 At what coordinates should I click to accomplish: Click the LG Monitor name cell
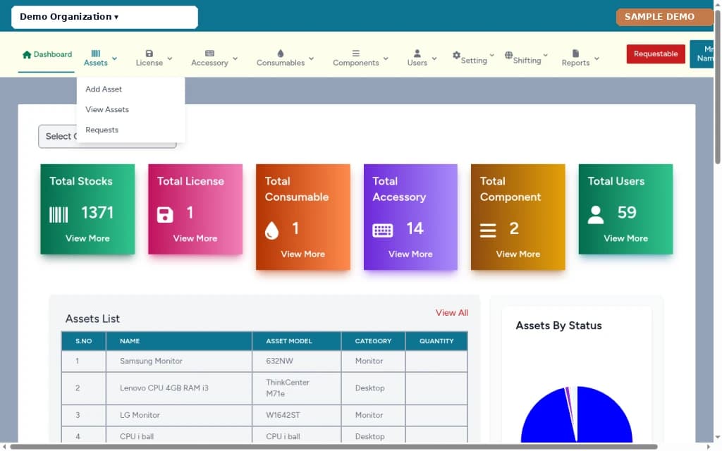tap(179, 415)
